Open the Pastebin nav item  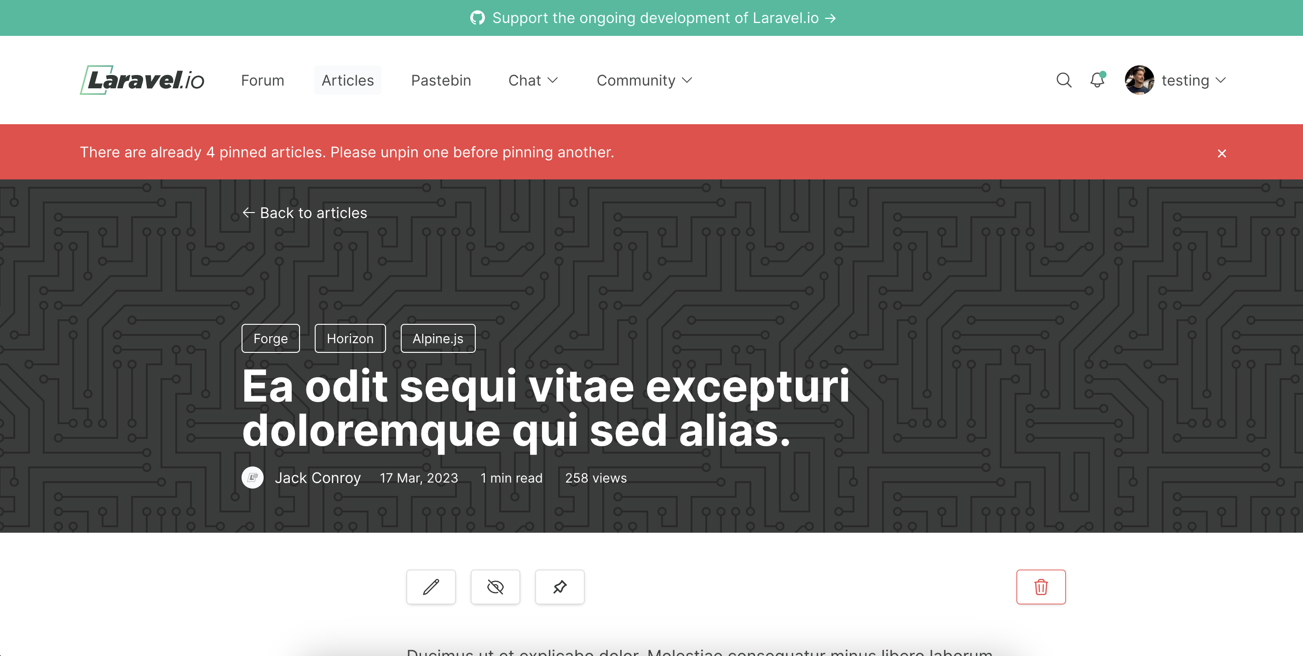[x=441, y=80]
